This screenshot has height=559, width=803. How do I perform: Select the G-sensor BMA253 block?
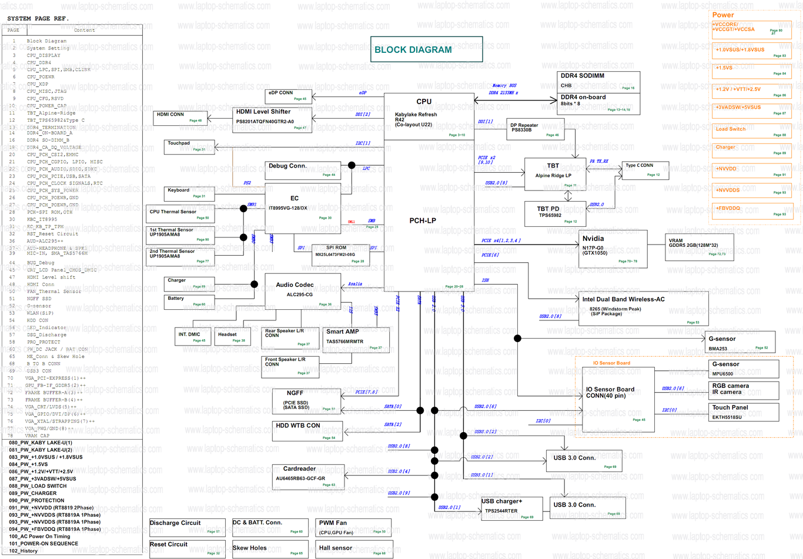point(740,342)
